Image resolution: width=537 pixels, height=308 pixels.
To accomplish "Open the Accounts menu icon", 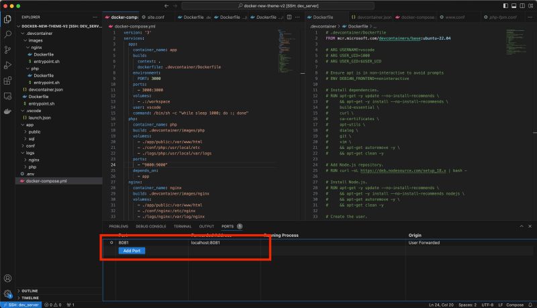I will point(7,278).
